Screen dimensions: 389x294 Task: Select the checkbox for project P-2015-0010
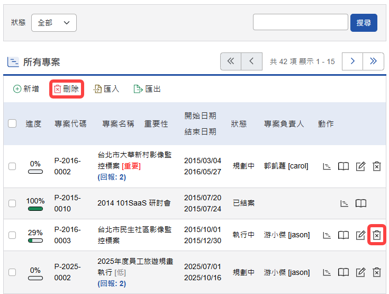click(x=12, y=203)
